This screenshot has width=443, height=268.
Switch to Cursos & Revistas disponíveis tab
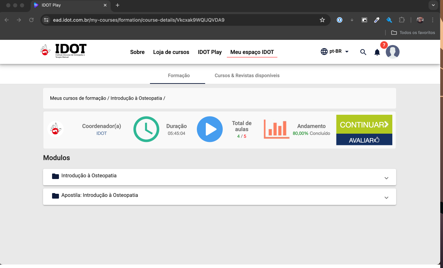pyautogui.click(x=247, y=76)
